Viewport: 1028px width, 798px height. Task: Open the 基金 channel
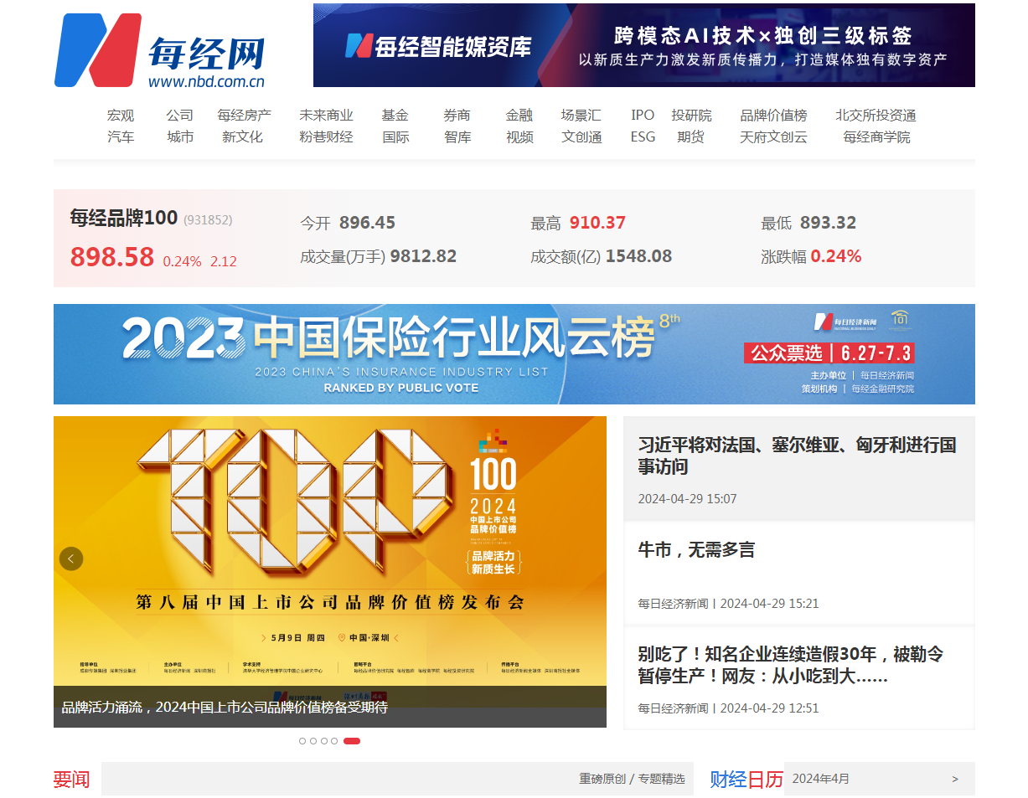click(395, 116)
